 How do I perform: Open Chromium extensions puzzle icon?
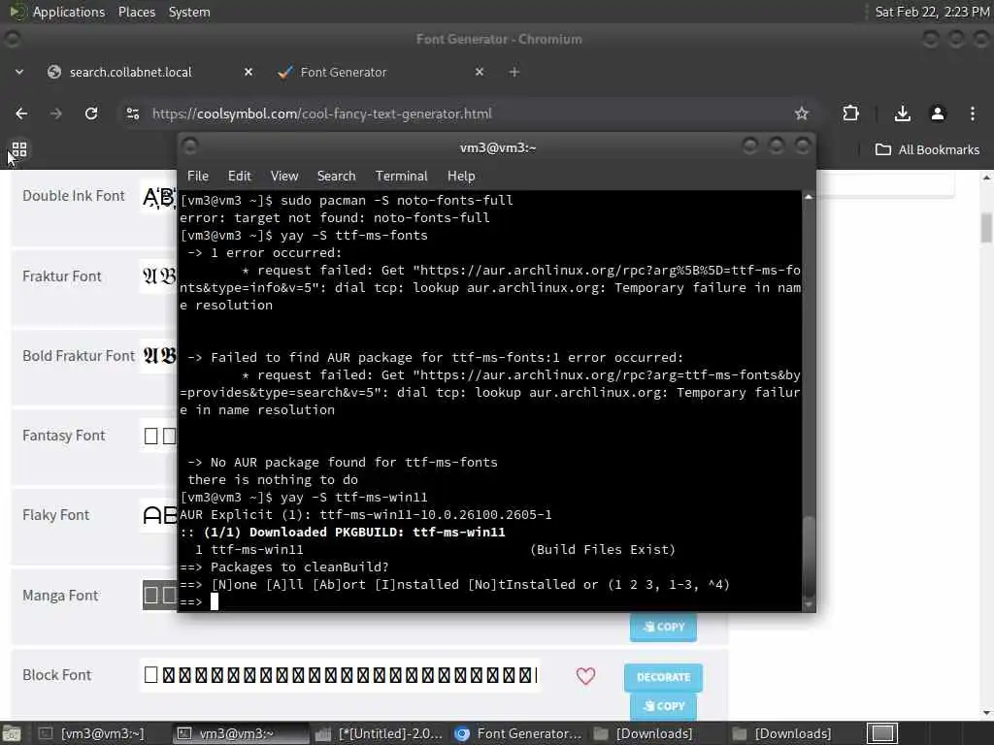point(850,113)
